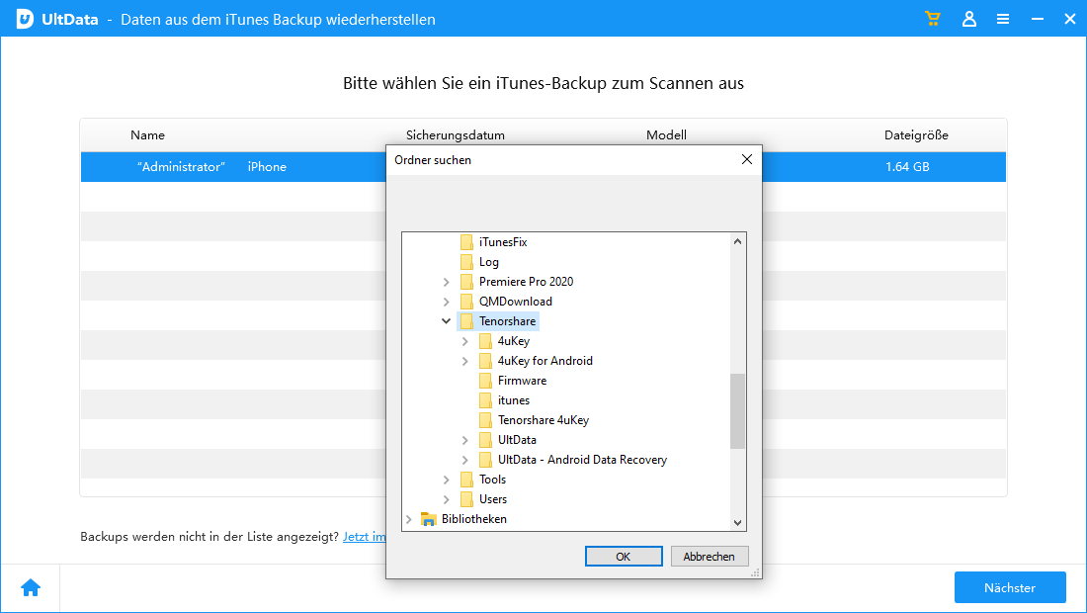Image resolution: width=1087 pixels, height=613 pixels.
Task: Click the Nächster button
Action: pos(1010,587)
